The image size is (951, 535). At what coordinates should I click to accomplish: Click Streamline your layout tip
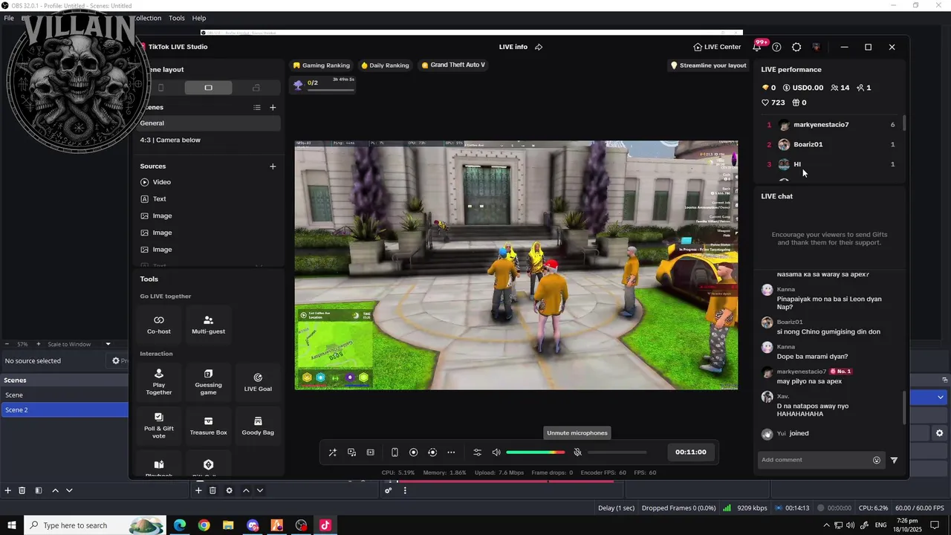[708, 65]
